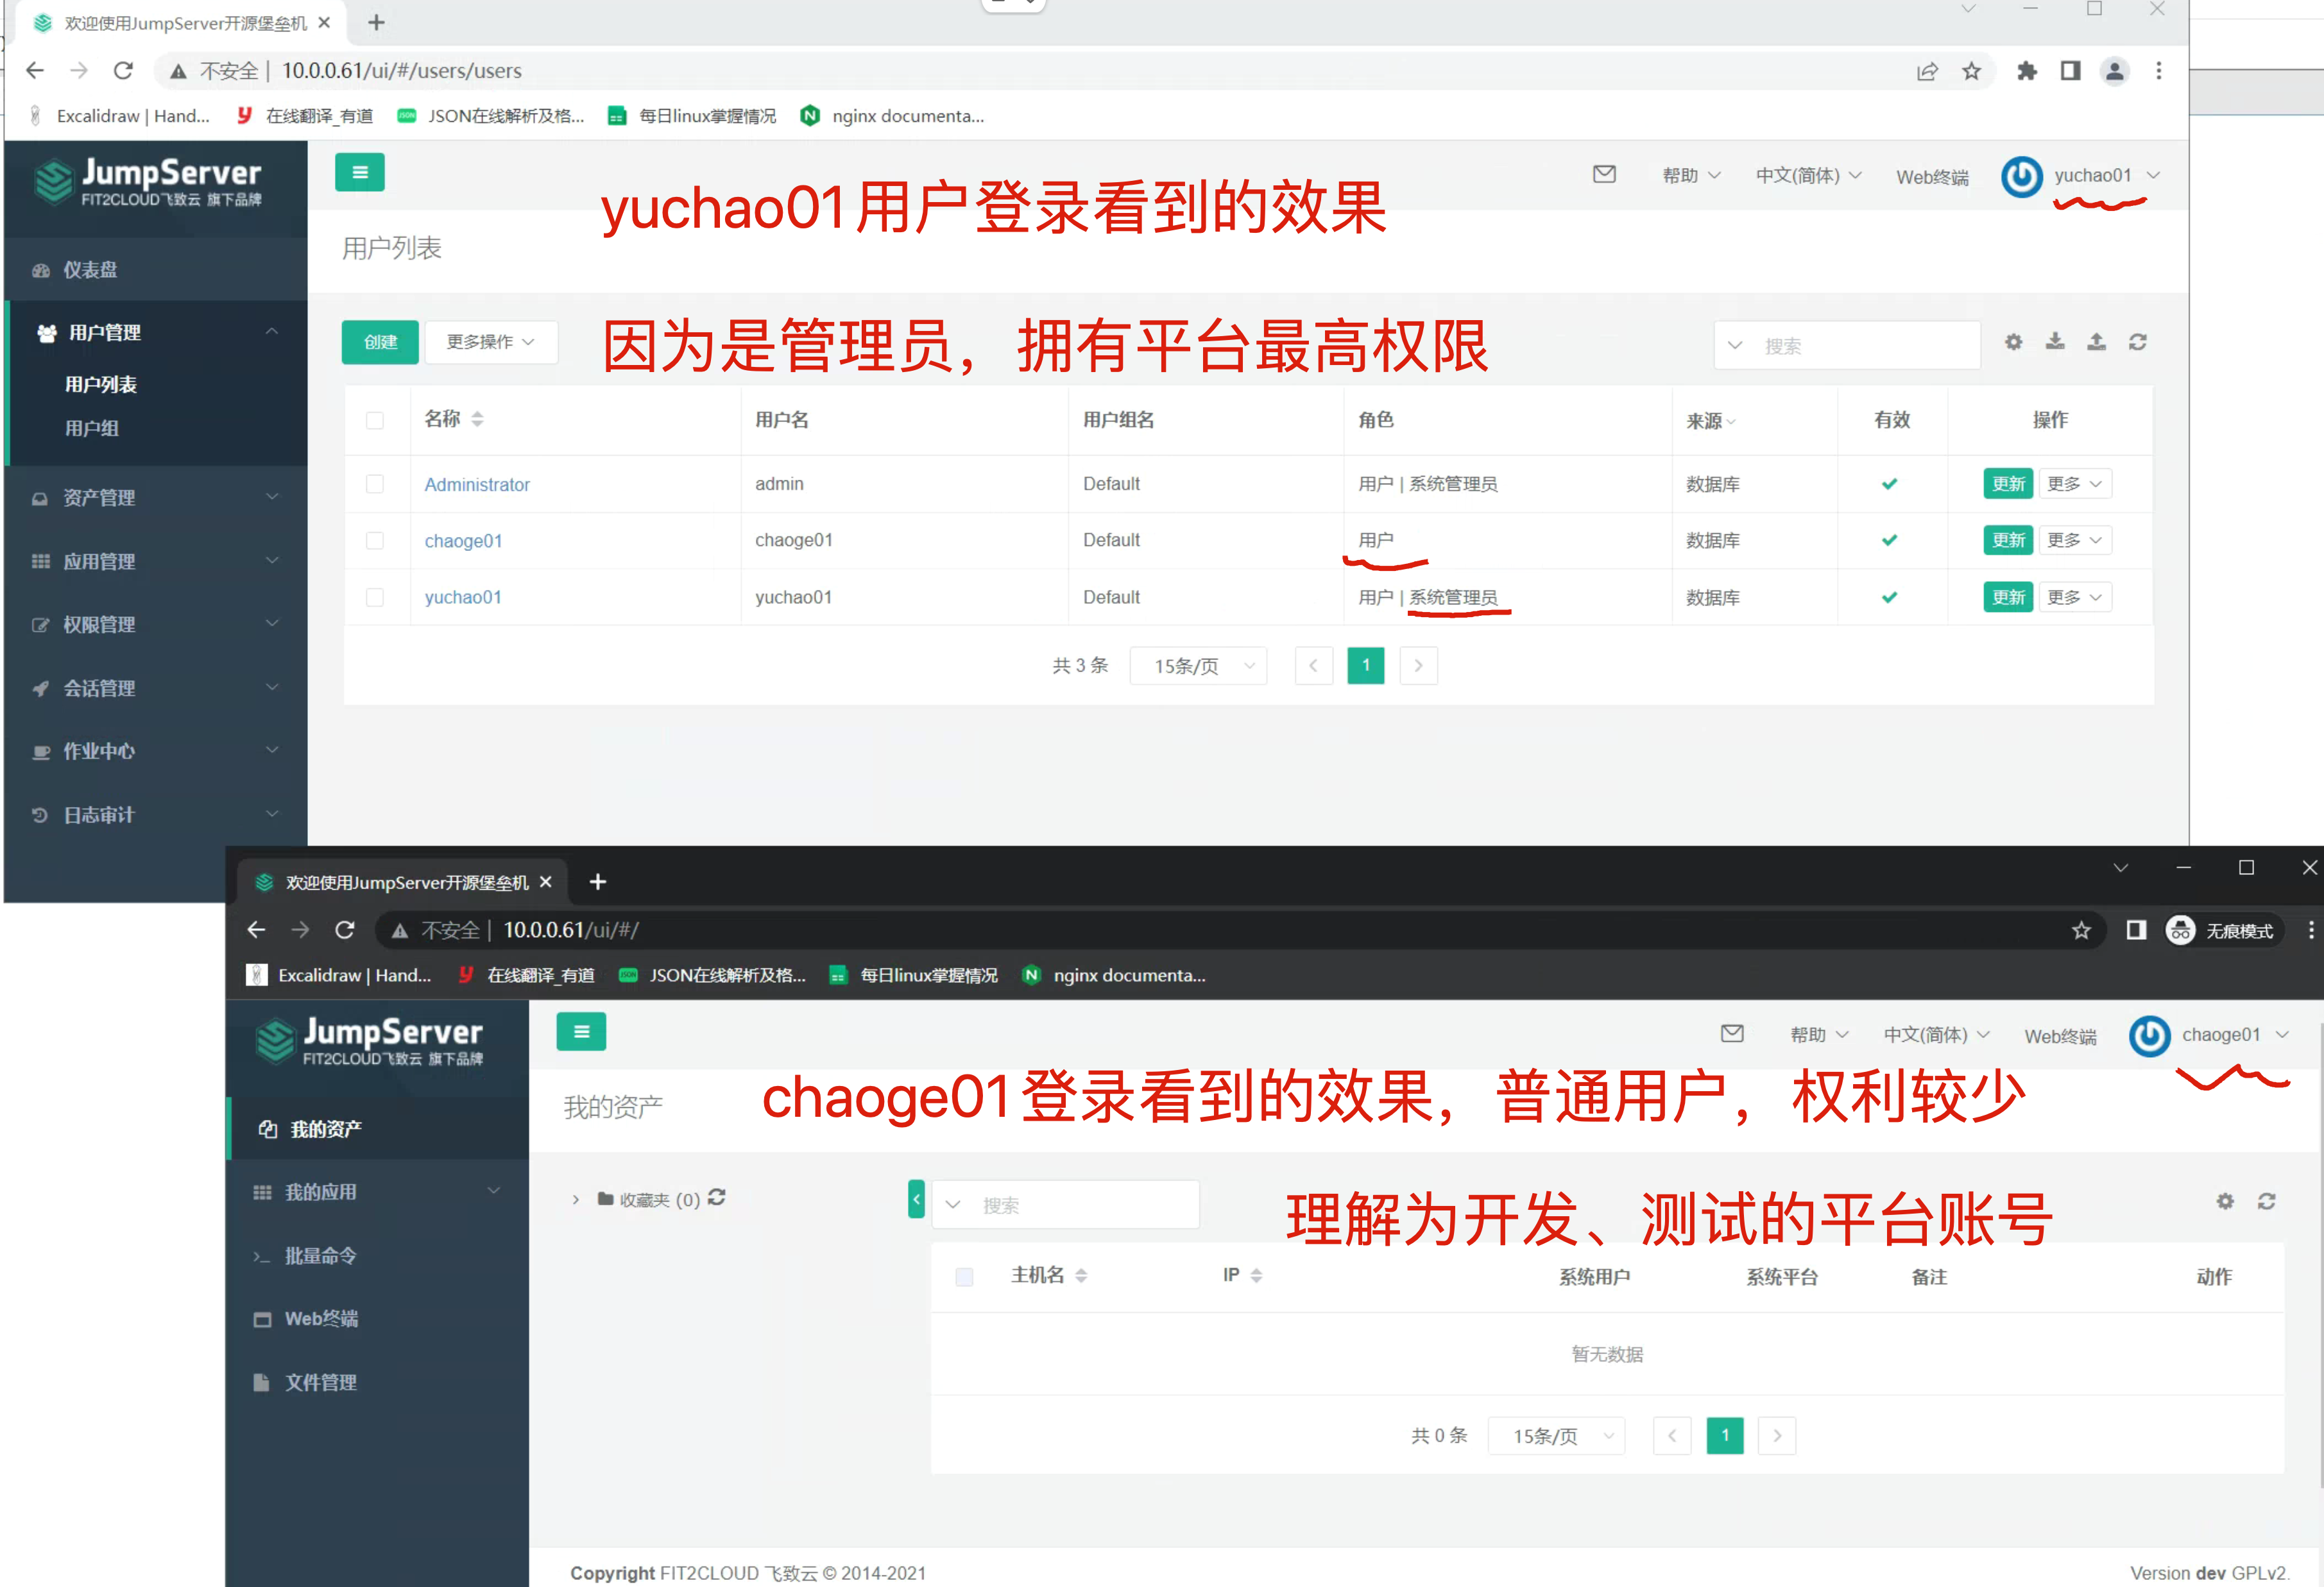Open the 更多操作 dropdown
The height and width of the screenshot is (1587, 2324).
pos(490,342)
